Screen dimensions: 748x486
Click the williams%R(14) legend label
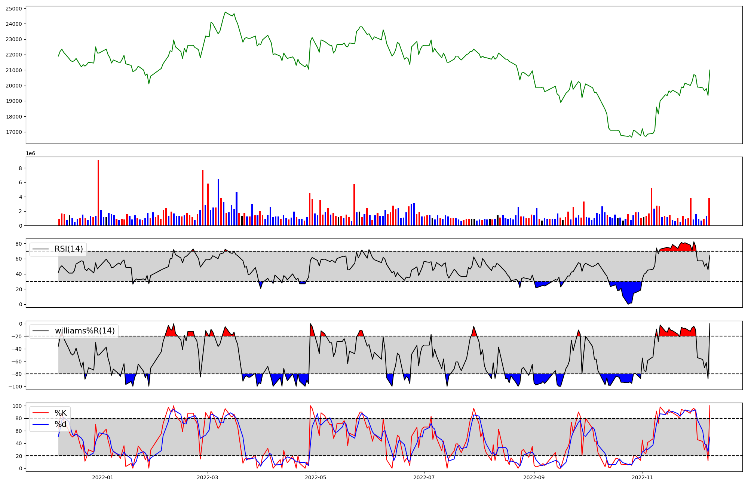click(x=85, y=331)
